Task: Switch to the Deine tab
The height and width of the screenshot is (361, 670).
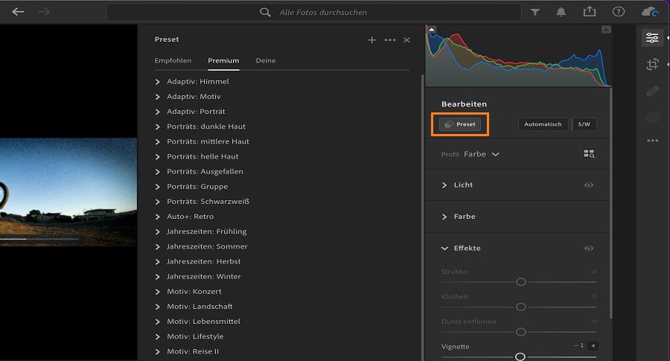Action: pyautogui.click(x=265, y=61)
